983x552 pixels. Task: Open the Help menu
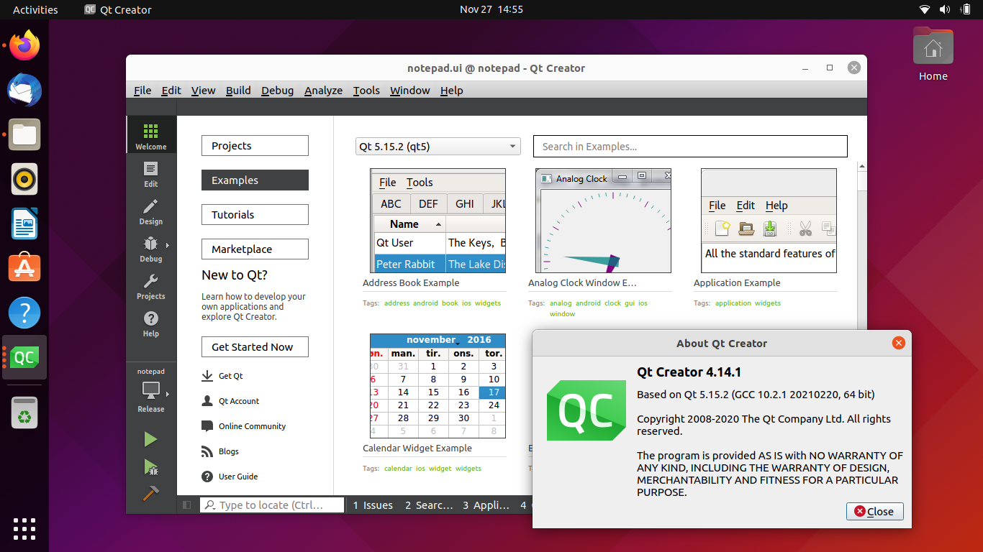click(x=452, y=91)
